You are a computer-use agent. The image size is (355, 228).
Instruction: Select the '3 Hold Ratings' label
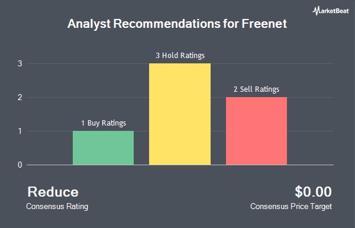pos(180,56)
